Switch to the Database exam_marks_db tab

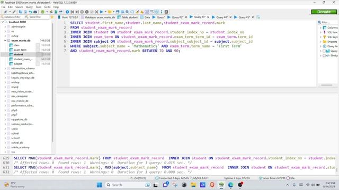coord(98,17)
